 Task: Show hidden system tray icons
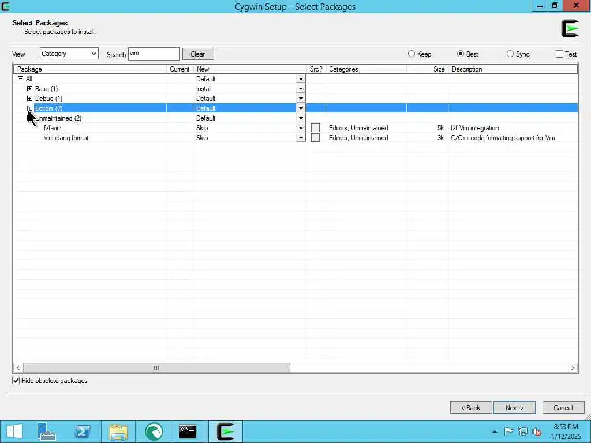point(495,431)
